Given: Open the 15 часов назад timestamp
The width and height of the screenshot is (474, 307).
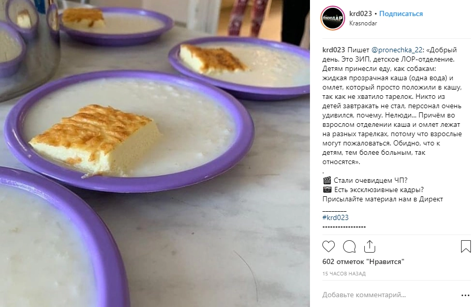Looking at the screenshot, I should [x=344, y=274].
